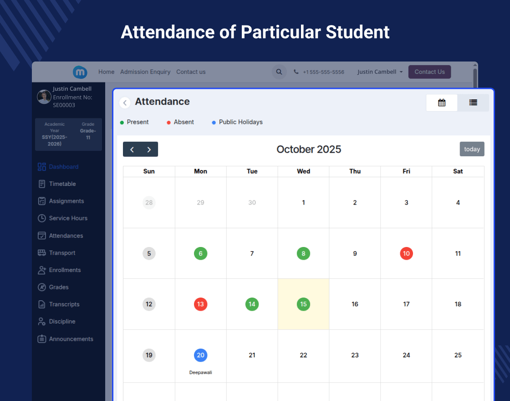Click Justin Cambell's avatar photo in sidebar
This screenshot has height=401, width=510.
click(44, 97)
